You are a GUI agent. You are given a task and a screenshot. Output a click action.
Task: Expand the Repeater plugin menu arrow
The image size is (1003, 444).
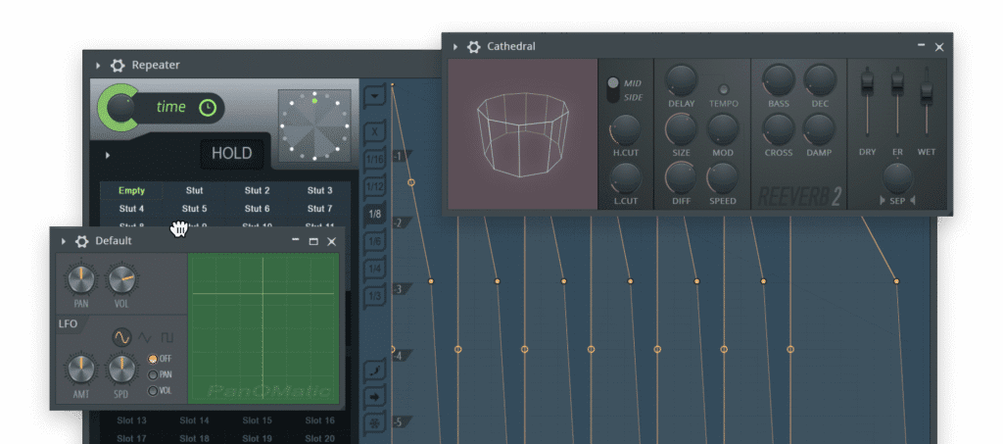(98, 66)
